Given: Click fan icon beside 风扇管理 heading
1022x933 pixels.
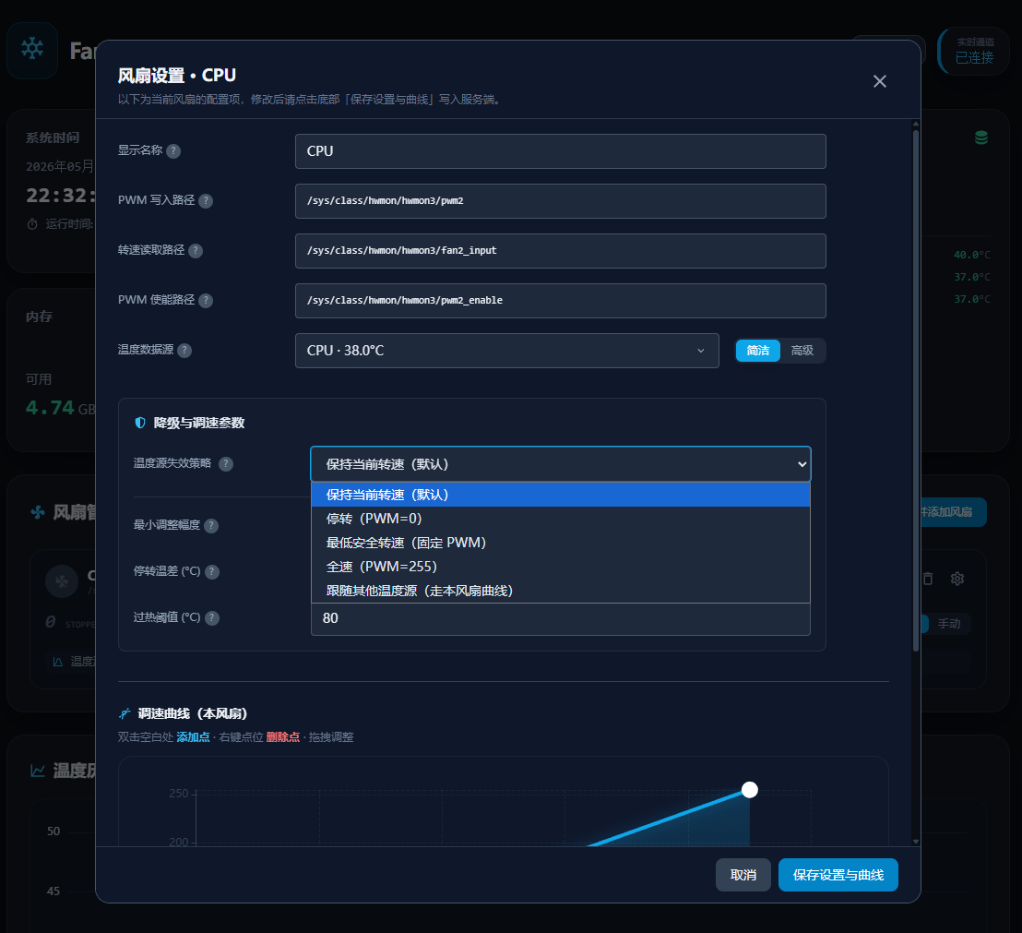Looking at the screenshot, I should [x=38, y=512].
